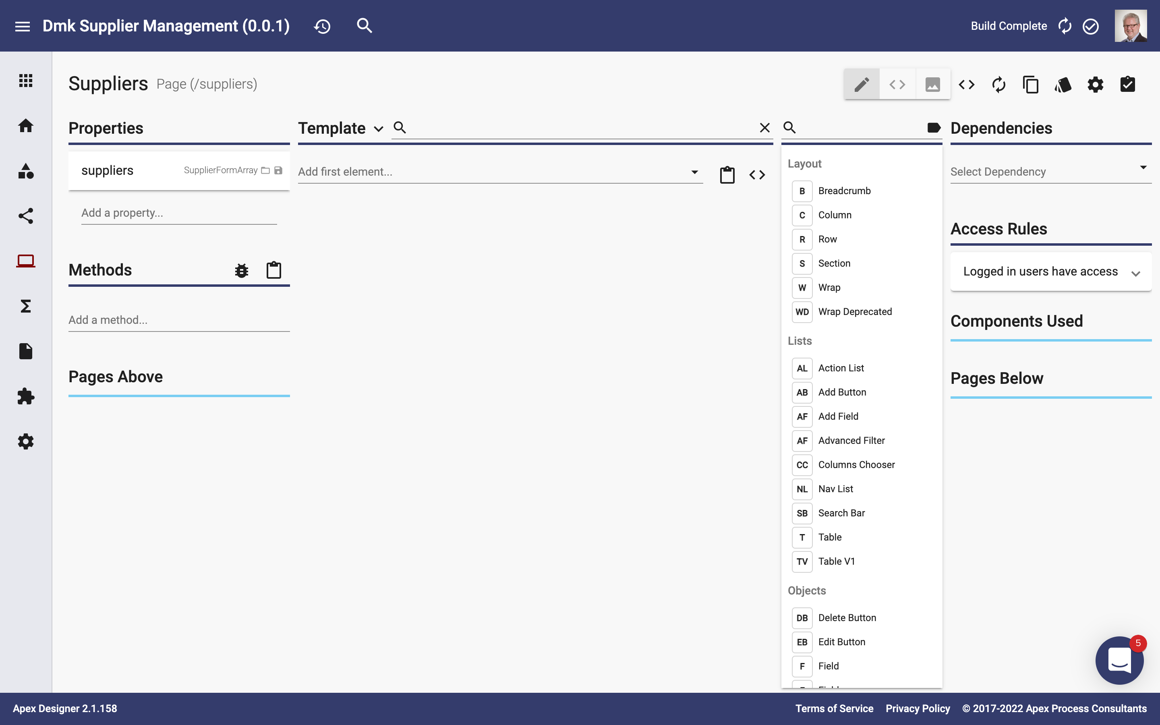Viewport: 1160px width, 725px height.
Task: Click the debug/gear icon next to Methods
Action: coord(241,270)
